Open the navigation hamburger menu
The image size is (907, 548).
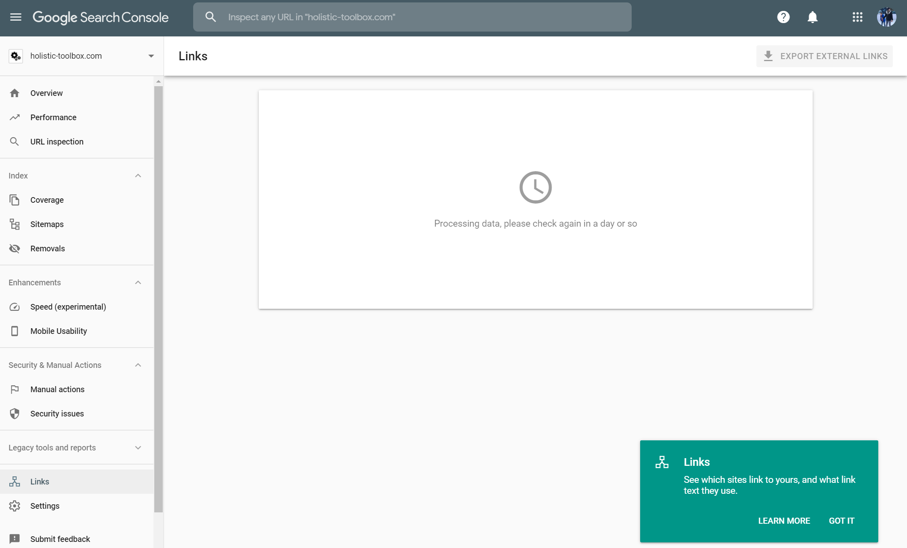point(15,17)
